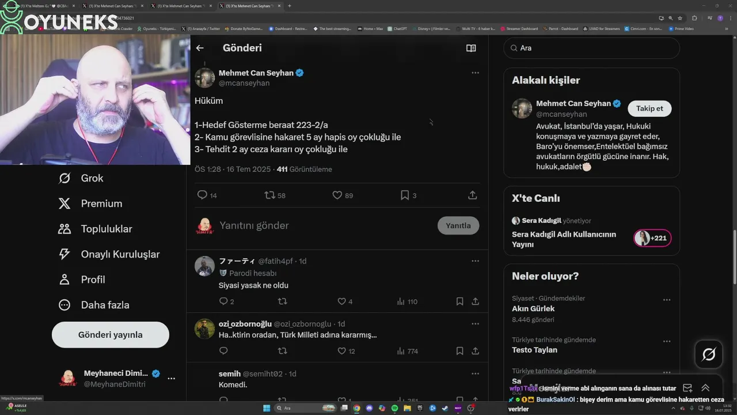Open a new browser tab
The image size is (737, 415).
click(x=289, y=6)
